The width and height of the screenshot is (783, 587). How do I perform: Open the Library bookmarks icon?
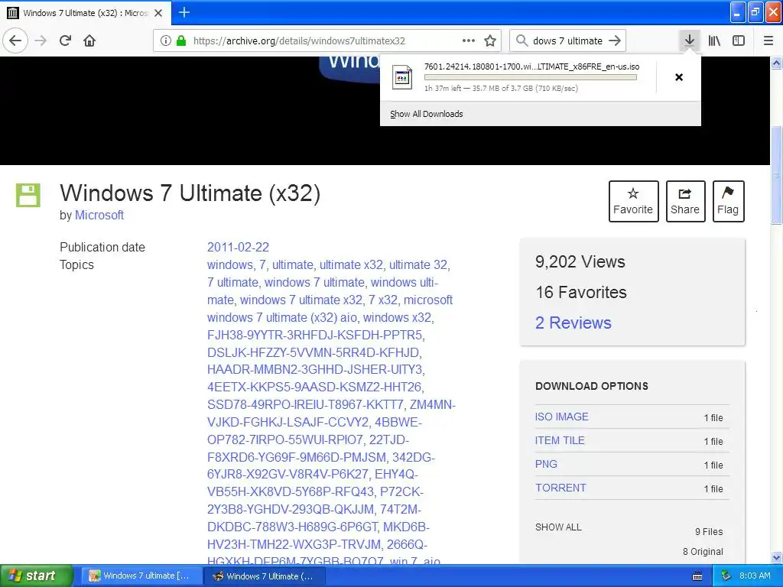(714, 41)
